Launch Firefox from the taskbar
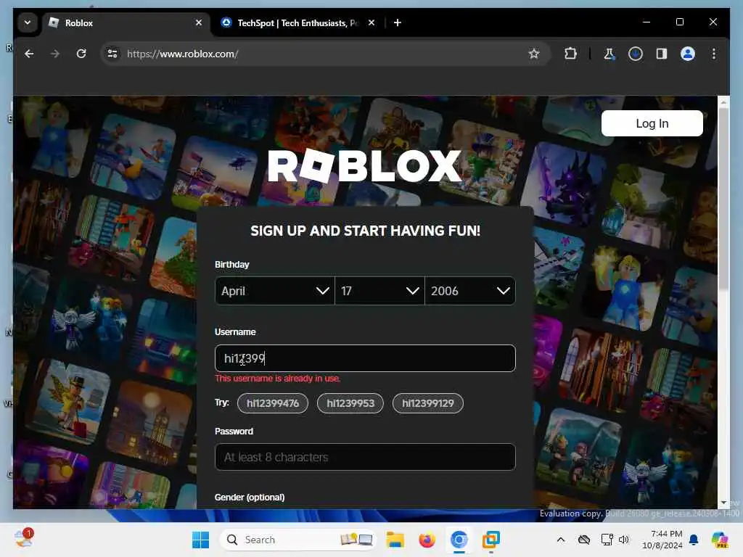 pyautogui.click(x=427, y=540)
